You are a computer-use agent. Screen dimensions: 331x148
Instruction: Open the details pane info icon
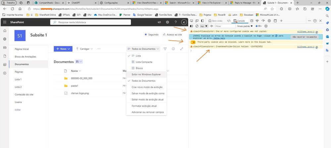pyautogui.click(x=173, y=49)
